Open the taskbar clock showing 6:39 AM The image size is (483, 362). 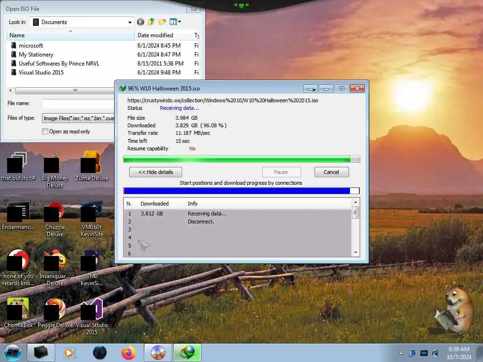[x=459, y=353]
